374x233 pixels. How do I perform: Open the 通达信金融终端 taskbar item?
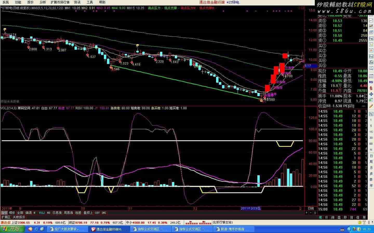coord(109,229)
